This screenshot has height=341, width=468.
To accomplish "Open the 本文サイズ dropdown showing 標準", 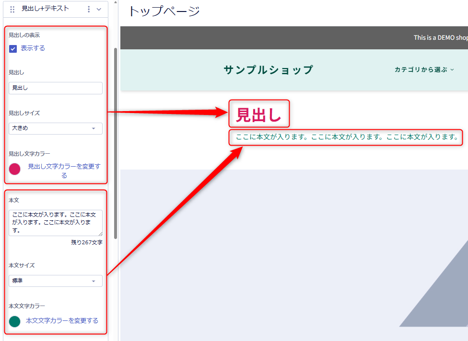I will coord(56,281).
